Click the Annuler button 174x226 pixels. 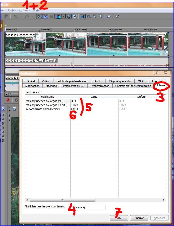tap(139, 218)
